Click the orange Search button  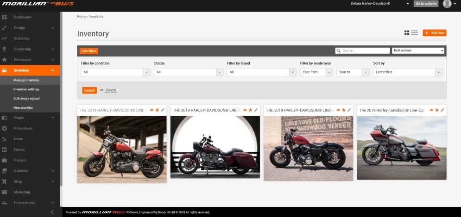[x=89, y=90]
